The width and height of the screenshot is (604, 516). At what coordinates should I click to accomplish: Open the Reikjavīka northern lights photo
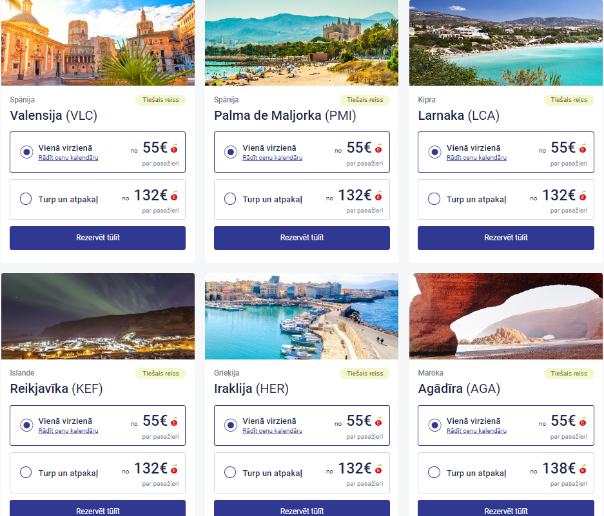98,316
